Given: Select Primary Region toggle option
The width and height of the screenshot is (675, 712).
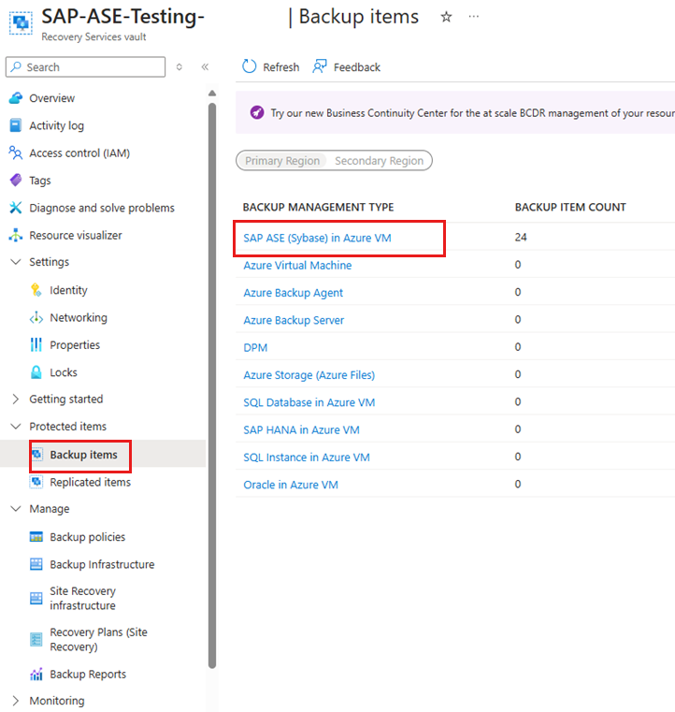Looking at the screenshot, I should [x=282, y=161].
